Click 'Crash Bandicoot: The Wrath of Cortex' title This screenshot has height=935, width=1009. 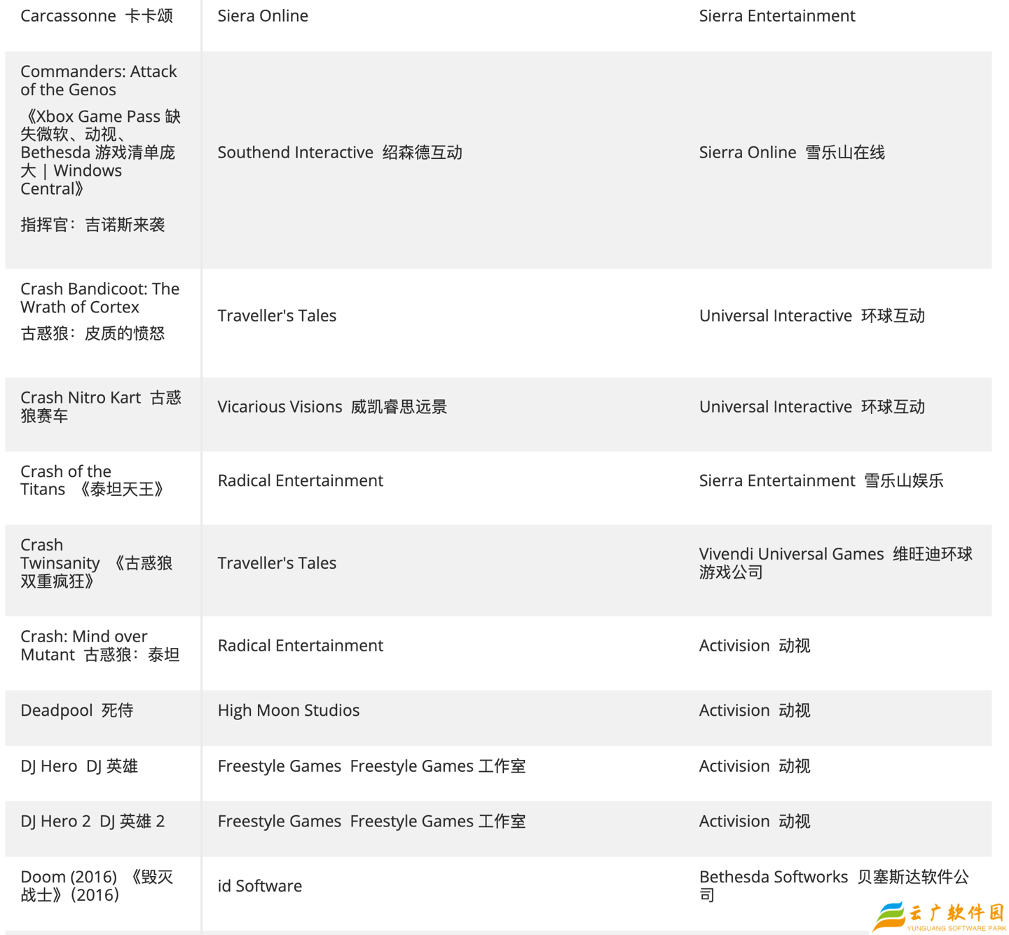[100, 298]
